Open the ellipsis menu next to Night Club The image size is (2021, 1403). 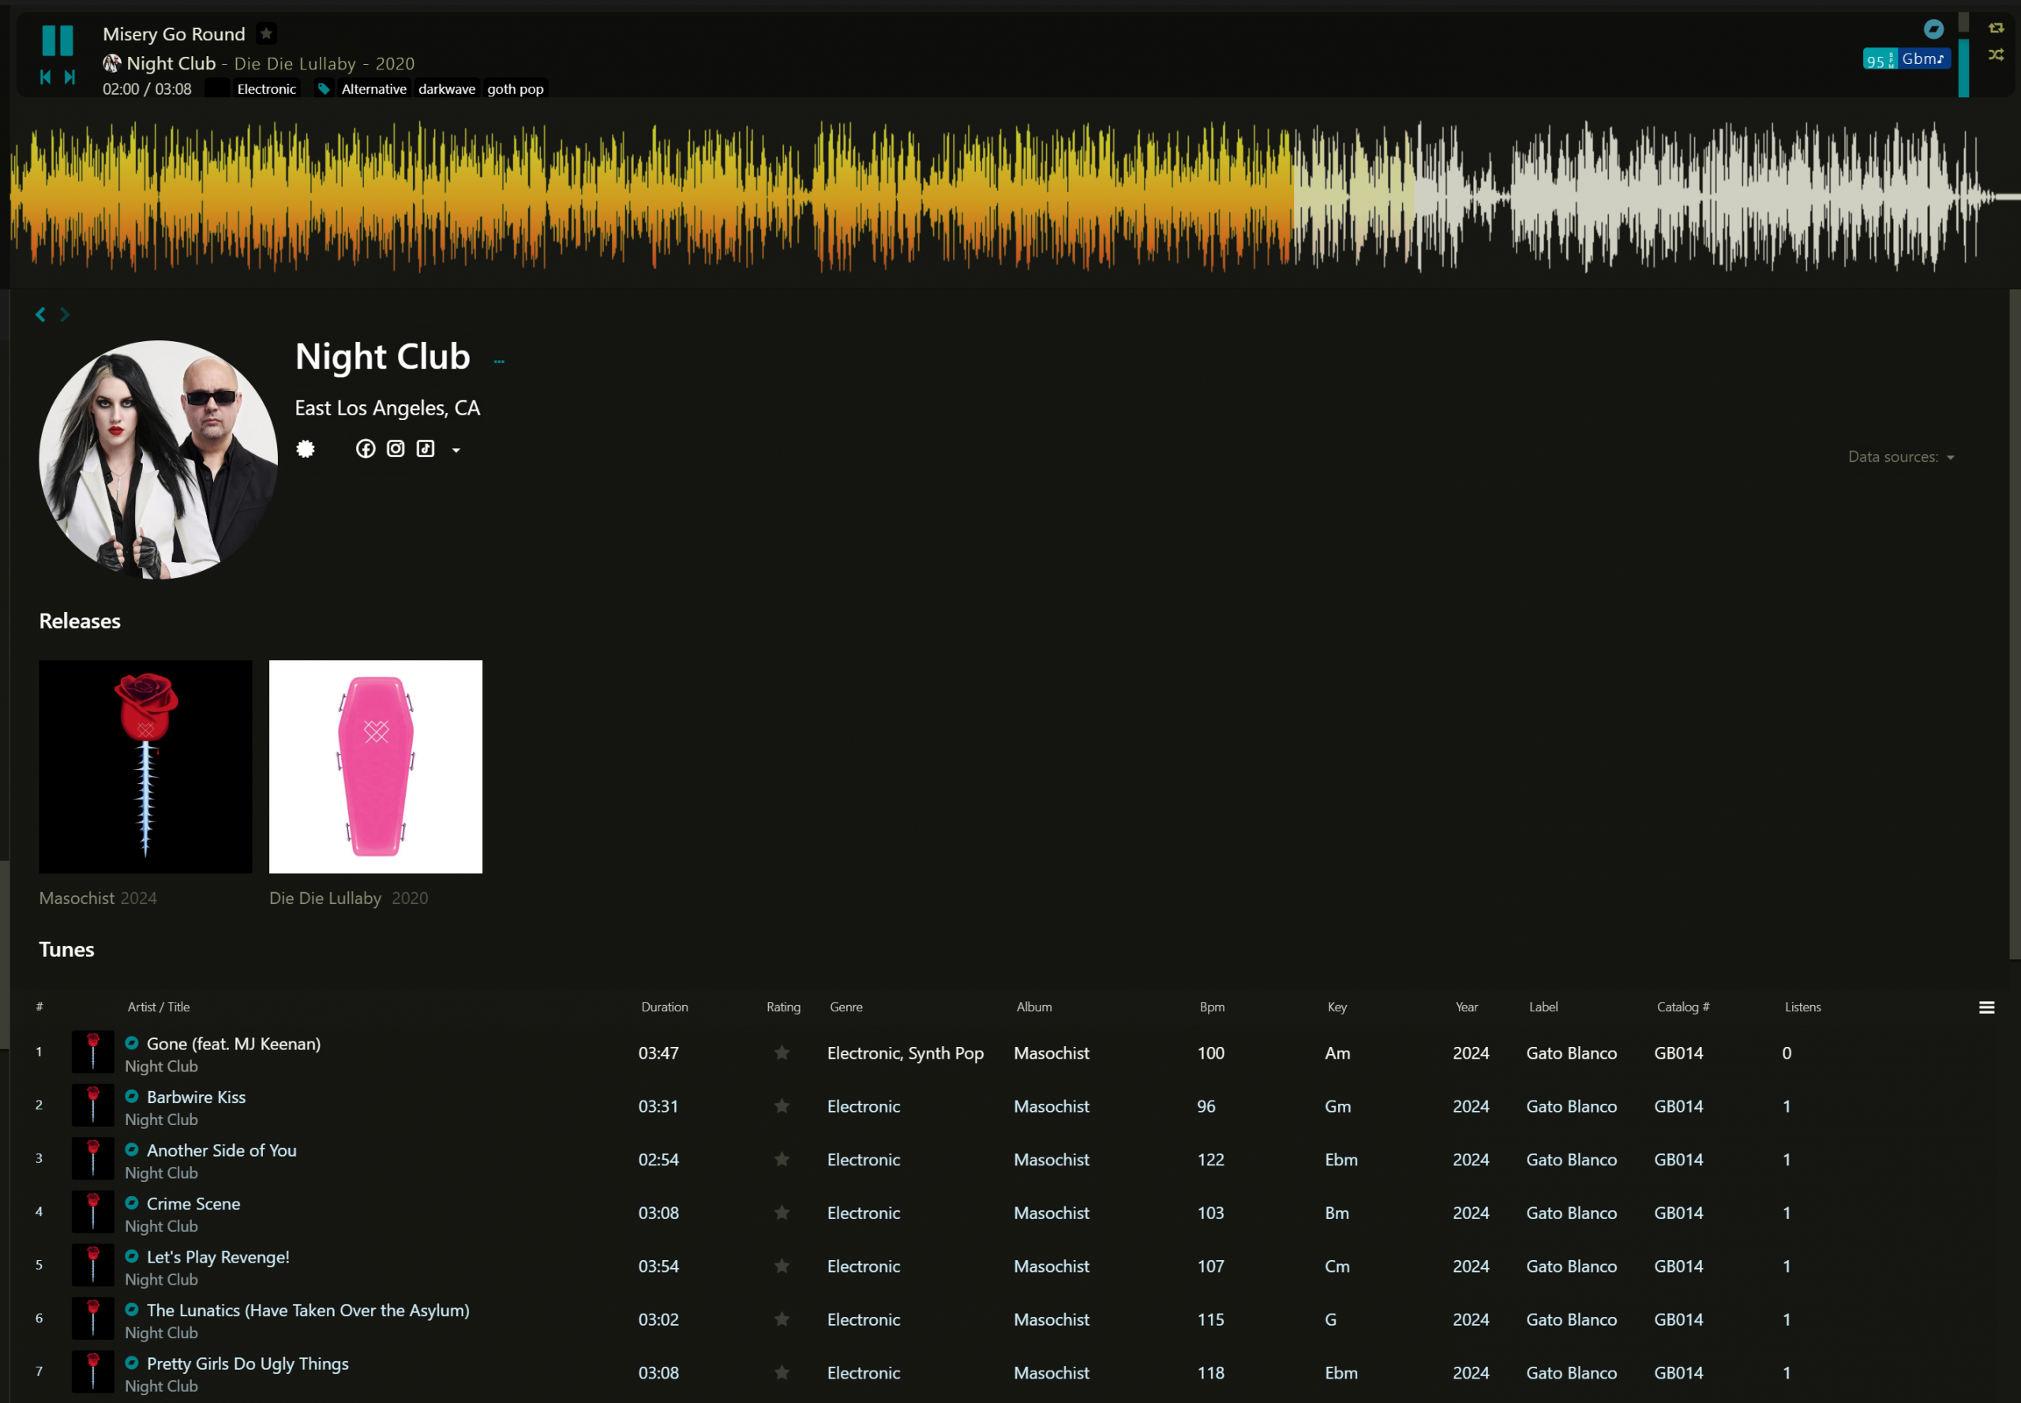coord(499,362)
